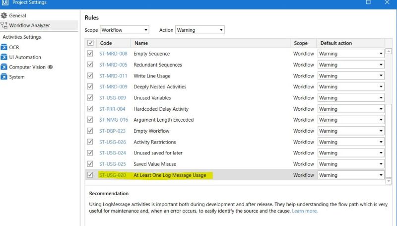Viewport: 397px width, 226px height.
Task: Click the eye icon beside Computer Vision
Action: (51, 67)
